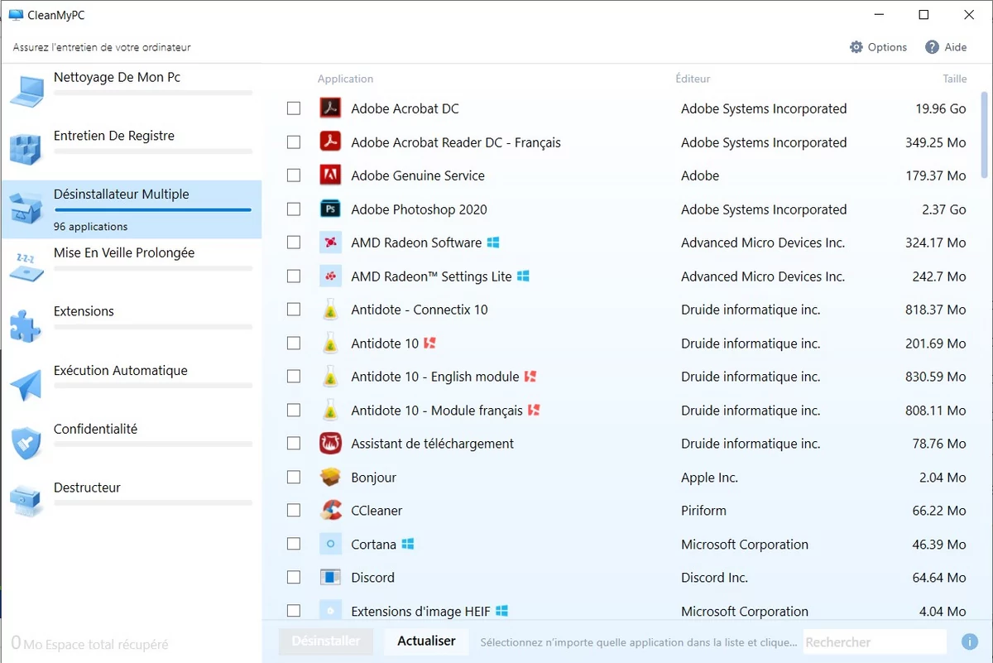Click the Extensions puzzle piece icon
This screenshot has height=663, width=993.
coord(26,325)
